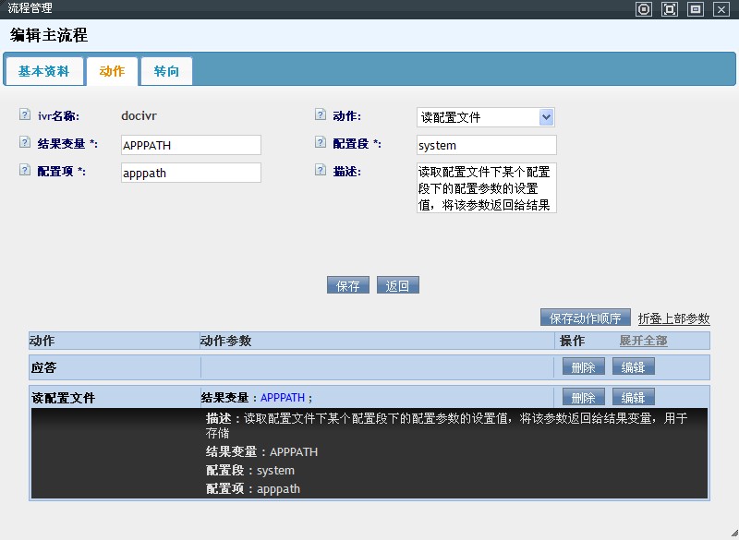The height and width of the screenshot is (540, 739).
Task: Click the help icon beside 配置项
Action: (x=24, y=171)
